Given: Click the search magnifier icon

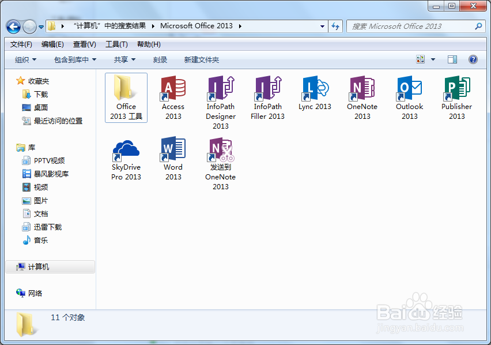Looking at the screenshot, I should coord(478,27).
